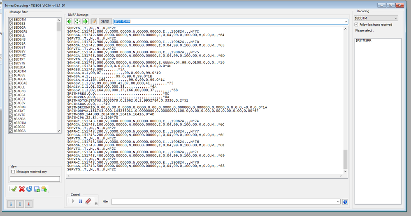Viewport: 411px width, 216px height.
Task: Click the green left arrow icon
Action: [70, 21]
